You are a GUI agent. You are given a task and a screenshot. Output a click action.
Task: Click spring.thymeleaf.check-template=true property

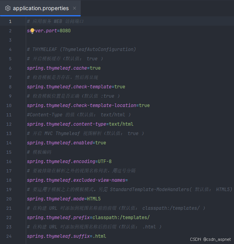click(76, 87)
